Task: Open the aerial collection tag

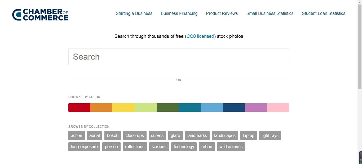Action: pos(94,135)
